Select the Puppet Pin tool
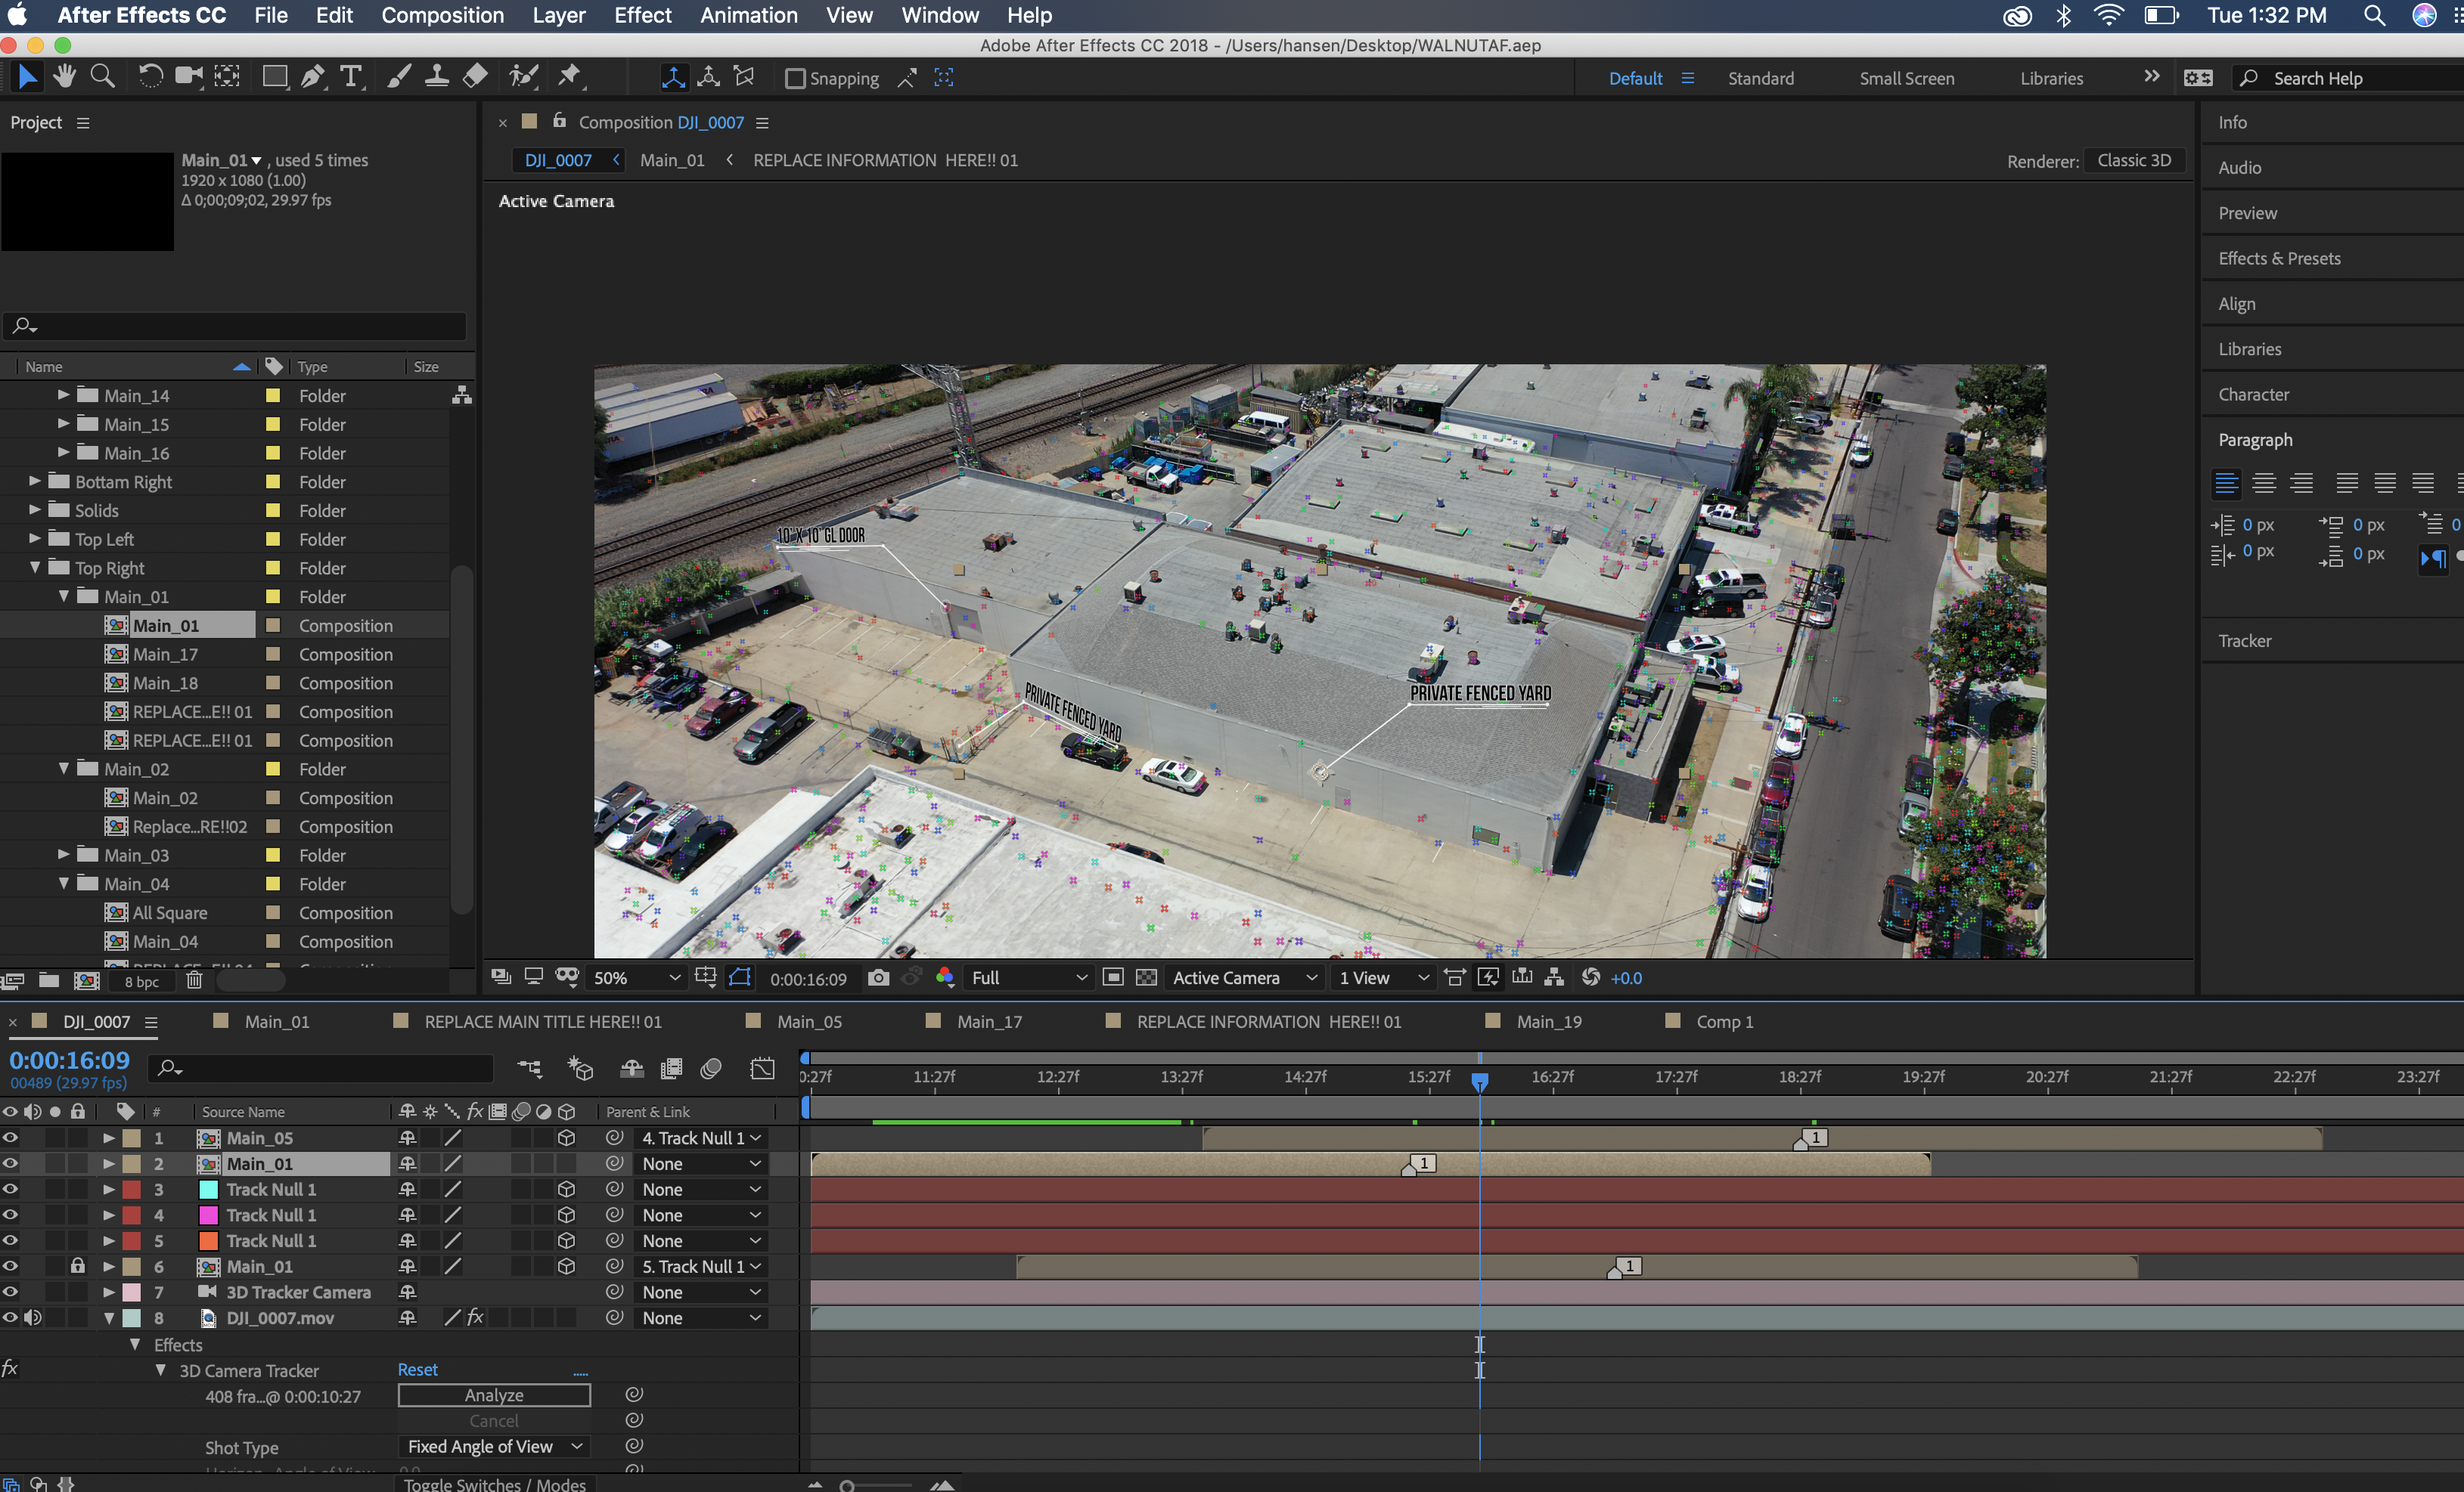This screenshot has height=1492, width=2464. [x=570, y=77]
